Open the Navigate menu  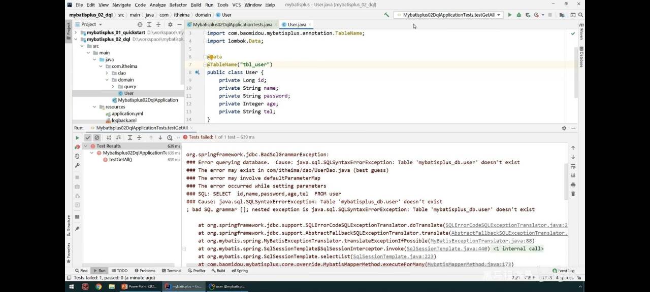(x=121, y=5)
